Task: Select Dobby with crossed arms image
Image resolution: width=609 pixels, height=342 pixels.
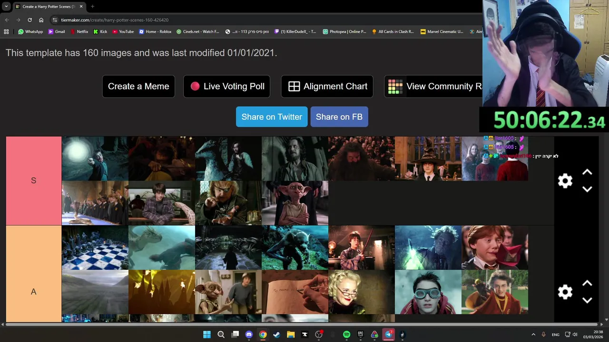Action: [295, 203]
